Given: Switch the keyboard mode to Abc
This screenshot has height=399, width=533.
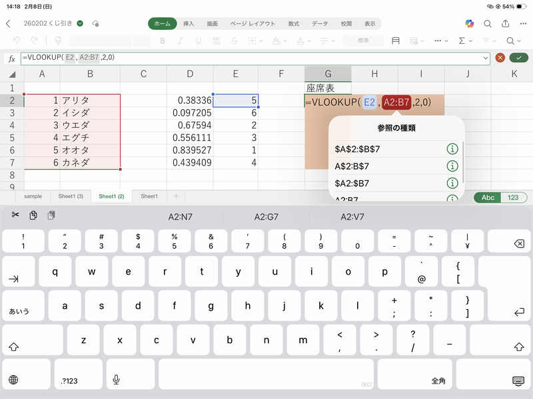Looking at the screenshot, I should 488,198.
